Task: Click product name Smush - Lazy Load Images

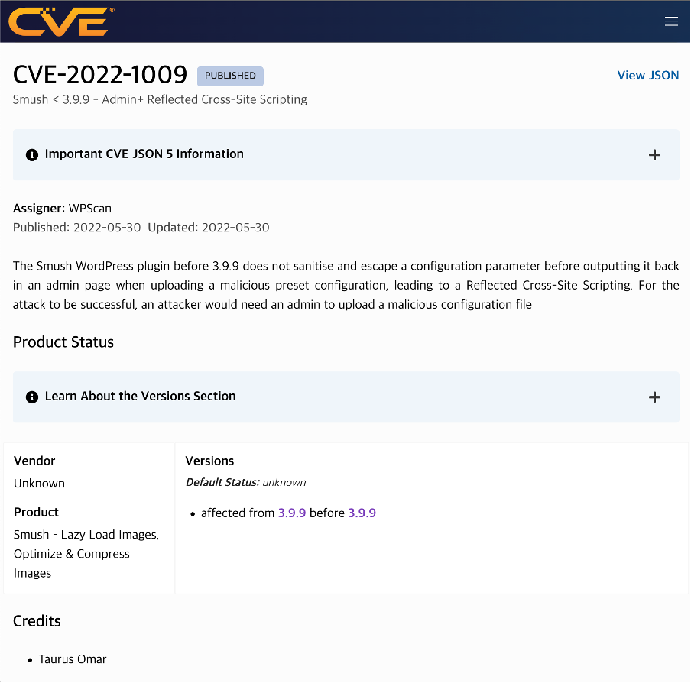Action: (x=86, y=554)
